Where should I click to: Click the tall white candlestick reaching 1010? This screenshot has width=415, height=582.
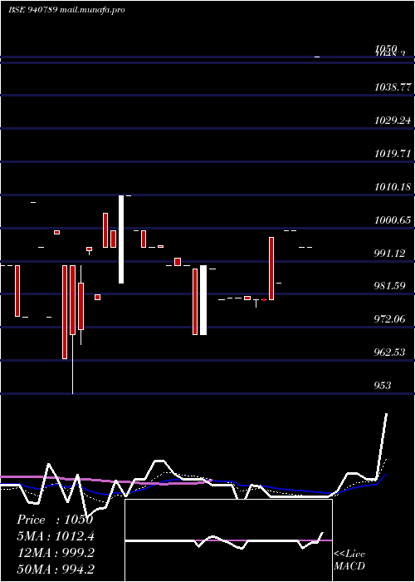(121, 239)
